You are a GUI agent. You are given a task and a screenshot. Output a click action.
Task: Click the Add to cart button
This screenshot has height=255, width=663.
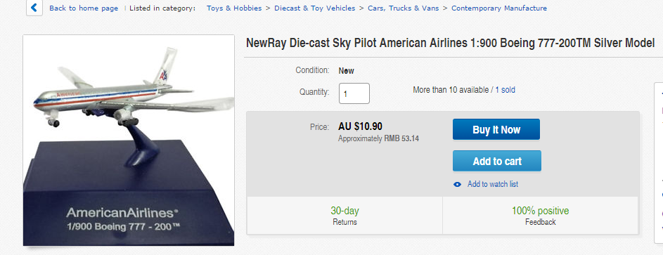point(497,162)
